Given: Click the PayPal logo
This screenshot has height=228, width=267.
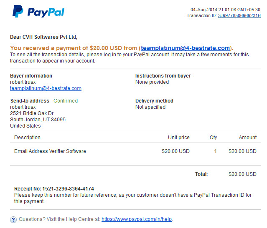Looking at the screenshot, I should click(38, 11).
